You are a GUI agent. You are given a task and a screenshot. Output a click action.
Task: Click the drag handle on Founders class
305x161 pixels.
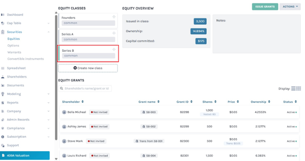click(x=114, y=17)
